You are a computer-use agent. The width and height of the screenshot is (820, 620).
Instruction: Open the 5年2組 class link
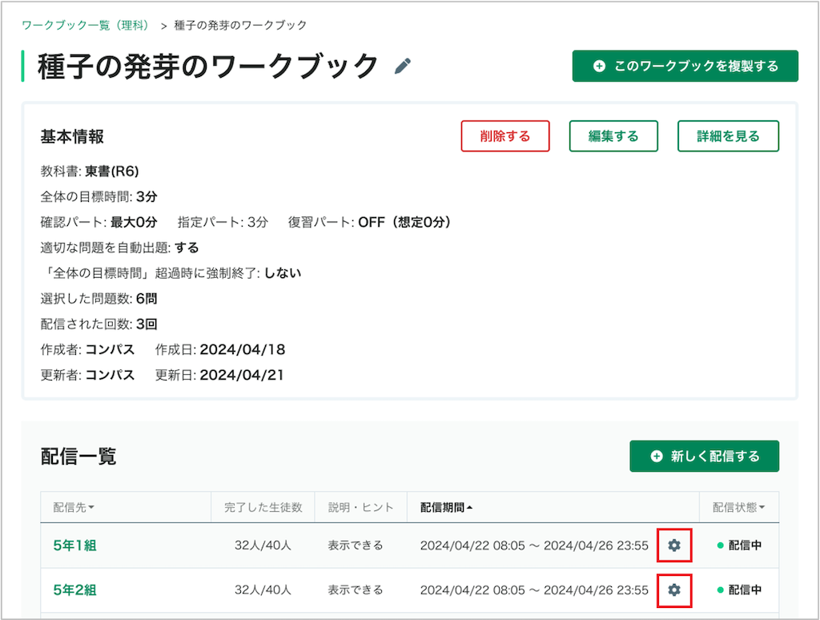click(x=74, y=590)
